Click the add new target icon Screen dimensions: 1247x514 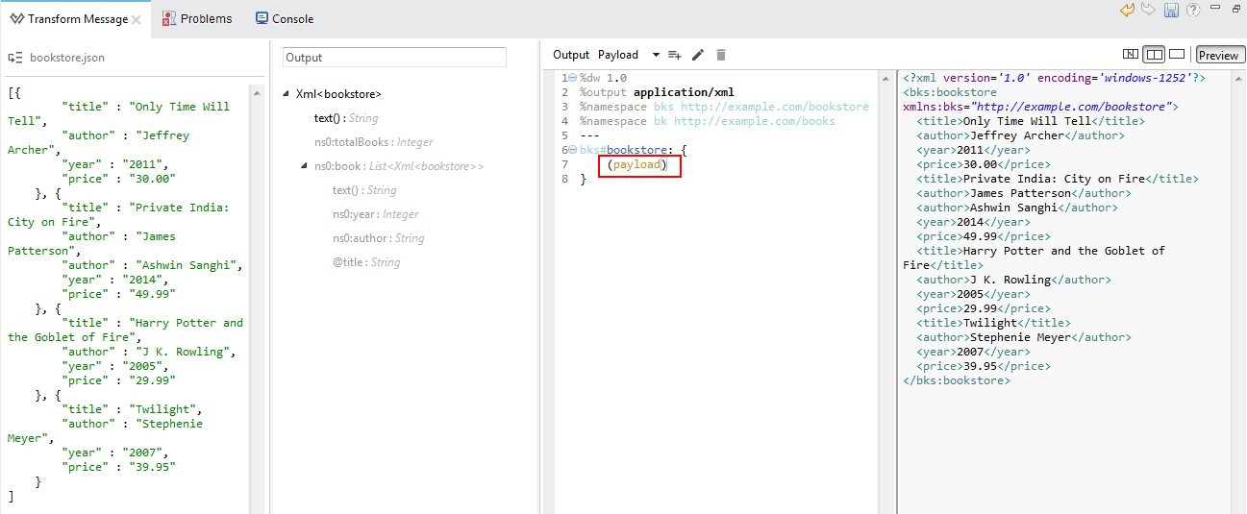[675, 56]
